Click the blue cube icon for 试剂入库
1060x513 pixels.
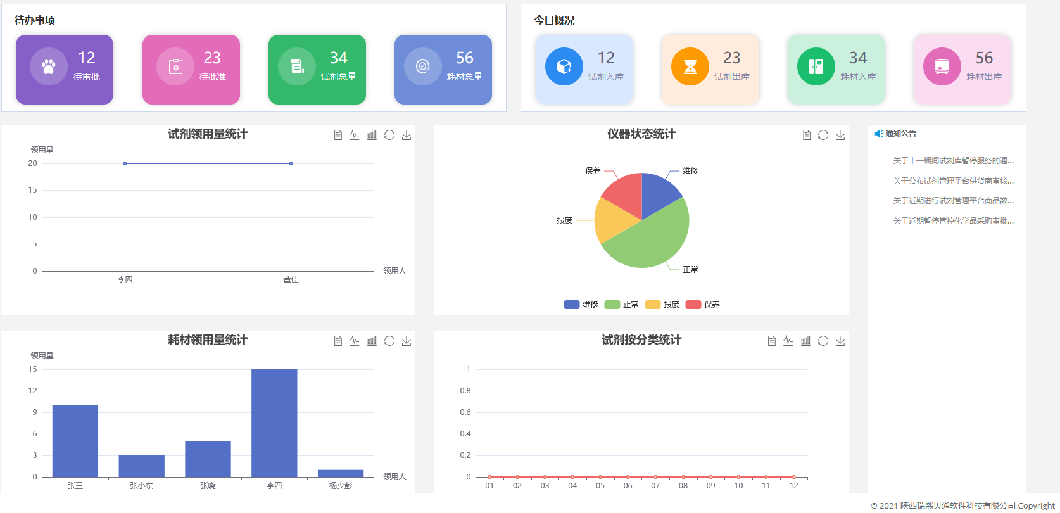click(564, 66)
